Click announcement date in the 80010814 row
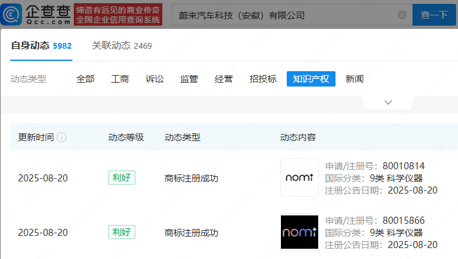458x259 pixels. coord(412,190)
